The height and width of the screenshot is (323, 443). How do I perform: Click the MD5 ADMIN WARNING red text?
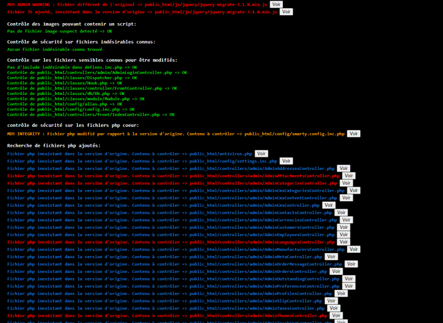[137, 4]
